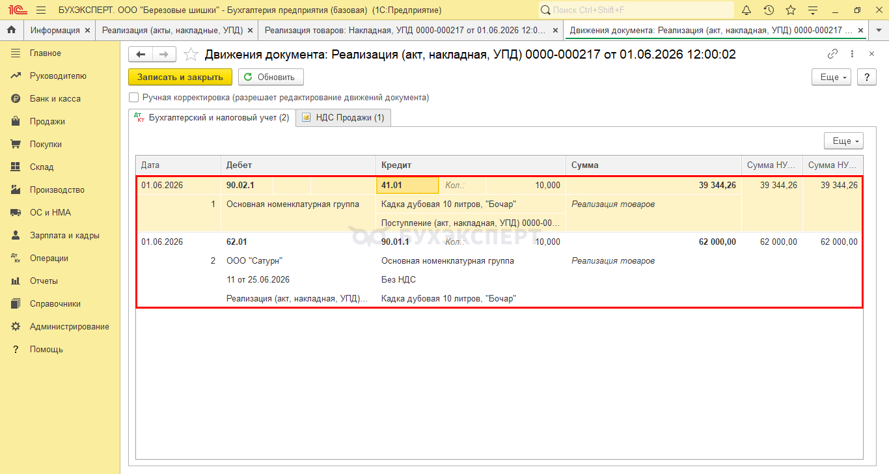This screenshot has width=889, height=474.
Task: Click the Кредит column header
Action: tap(471, 165)
